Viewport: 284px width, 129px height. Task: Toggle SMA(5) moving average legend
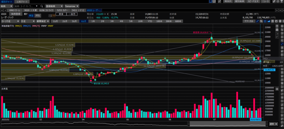click(x=19, y=26)
